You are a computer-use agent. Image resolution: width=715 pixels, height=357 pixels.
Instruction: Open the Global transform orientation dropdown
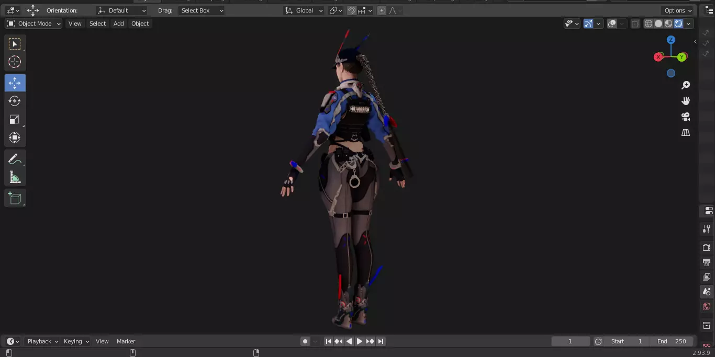(x=304, y=10)
